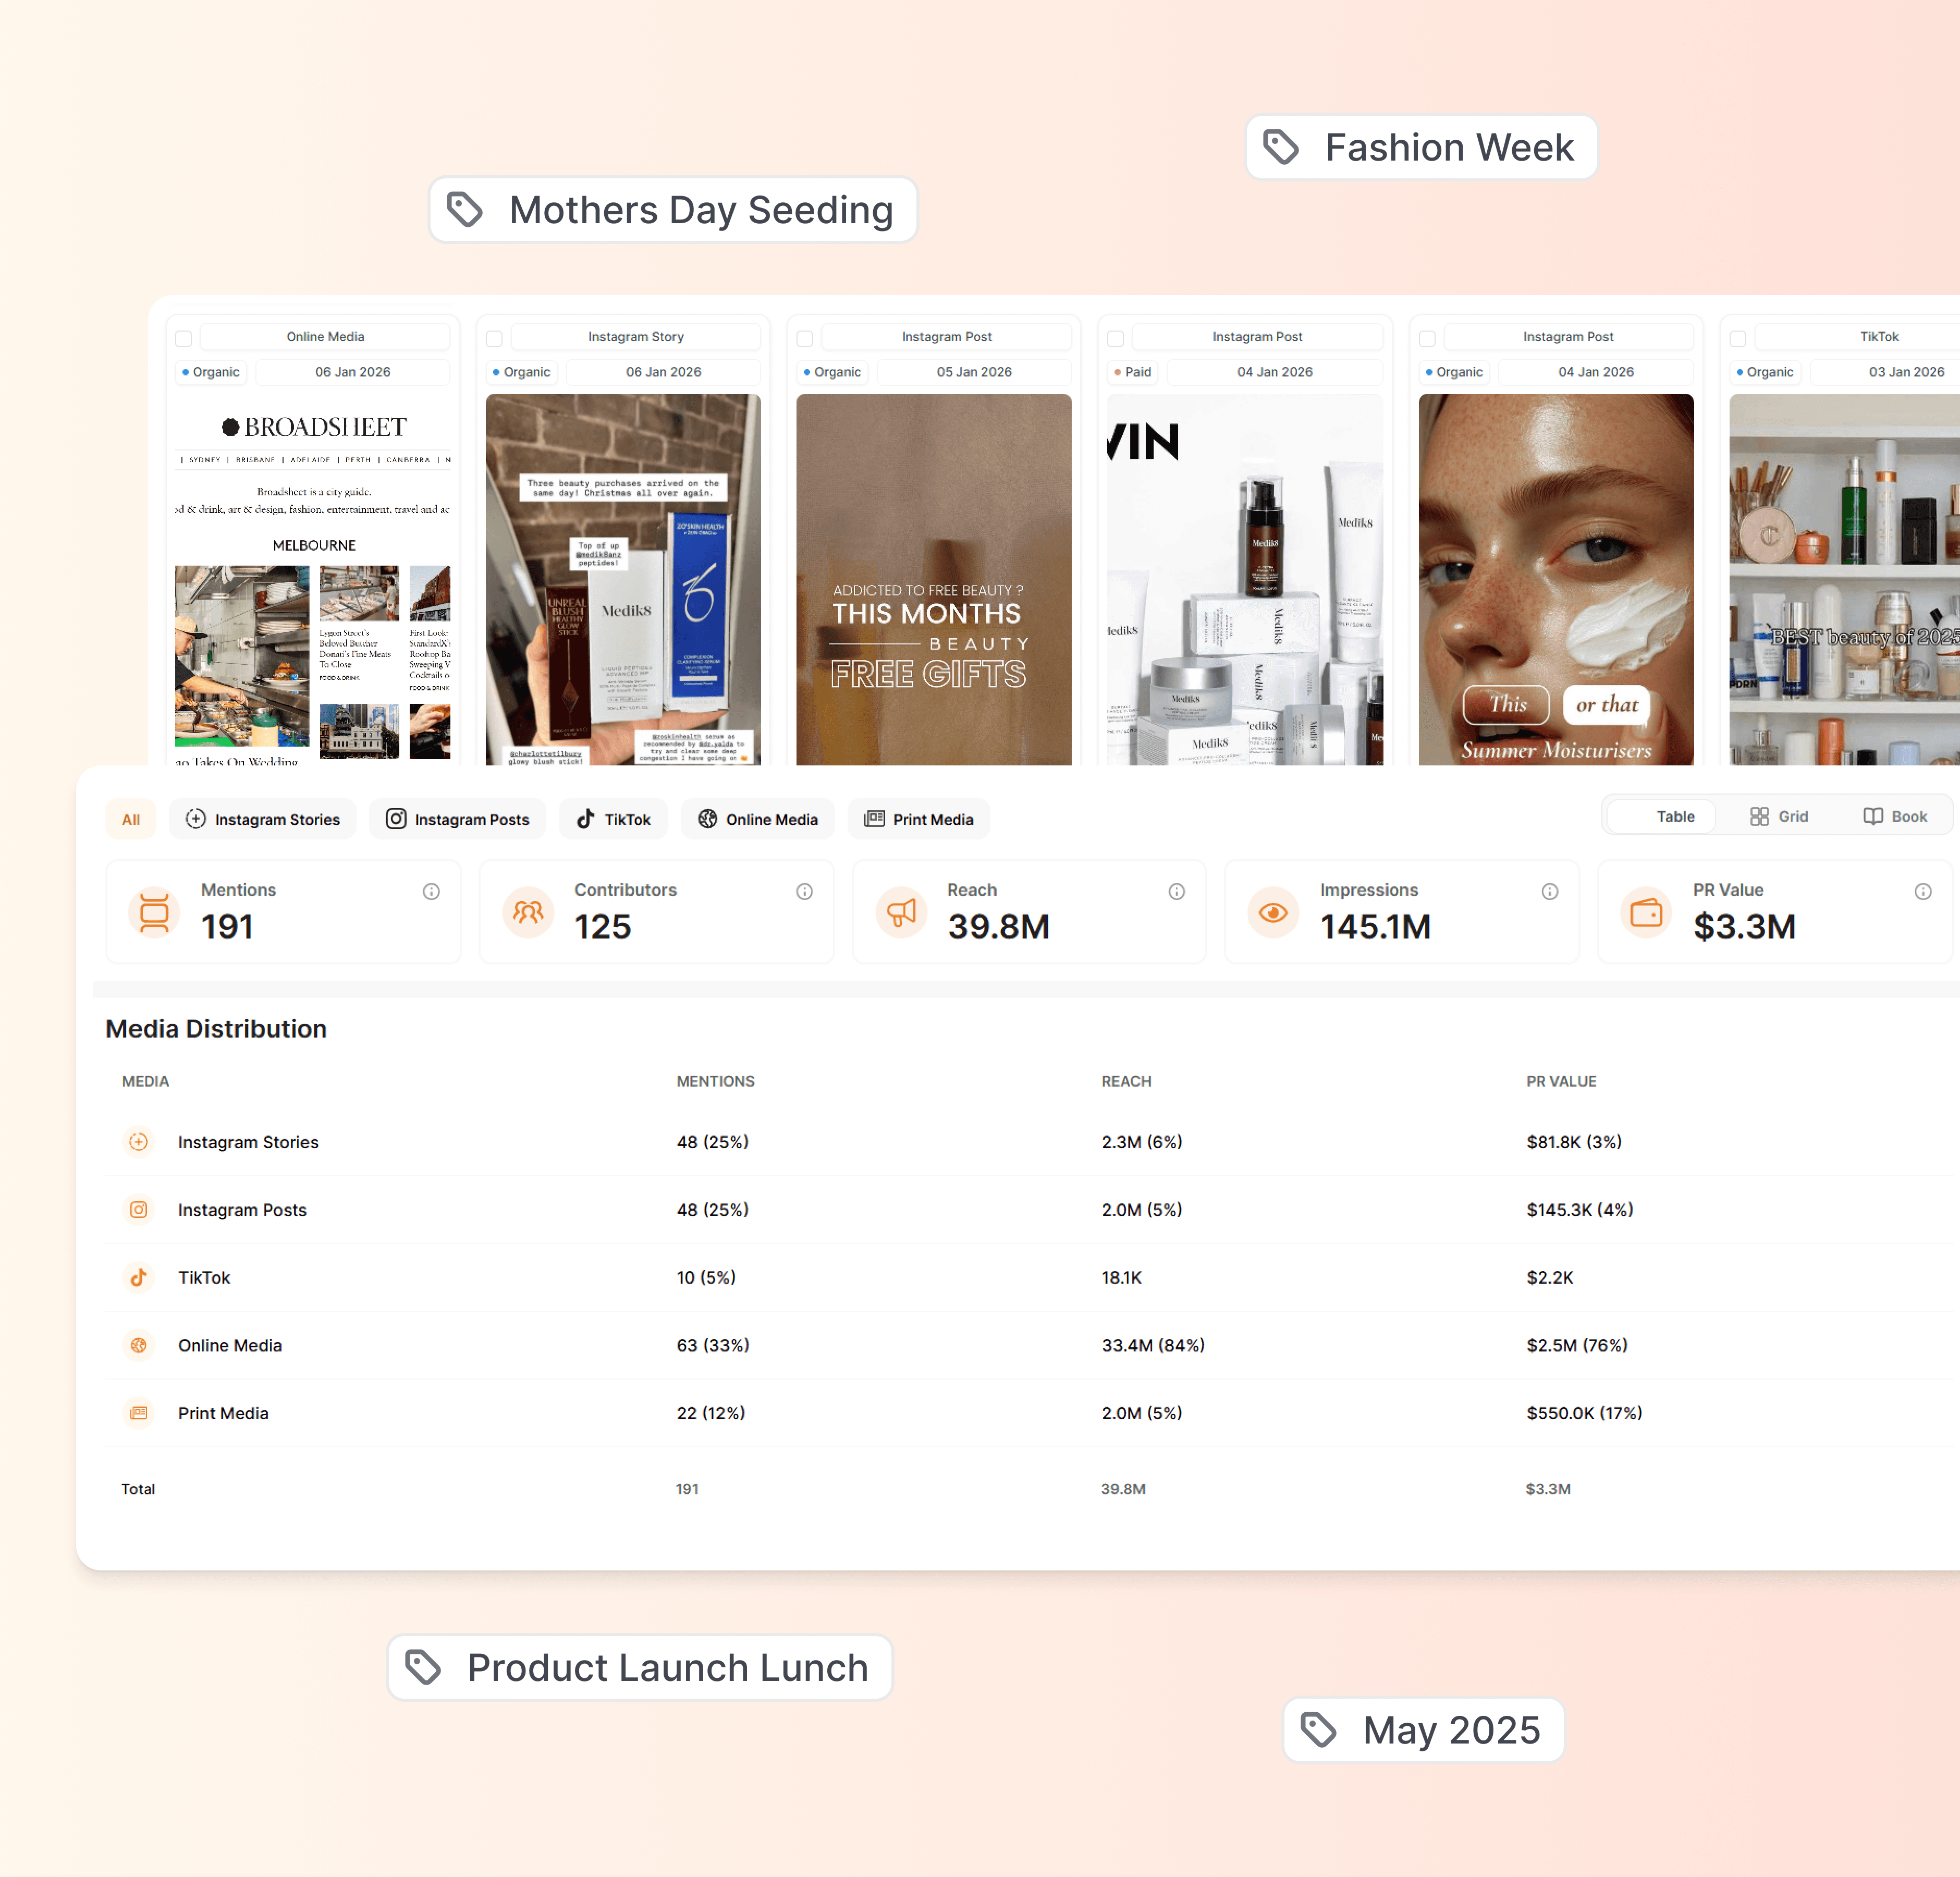Click the Impressions eye icon
Screen dimensions: 1960x1877
pyautogui.click(x=1273, y=912)
